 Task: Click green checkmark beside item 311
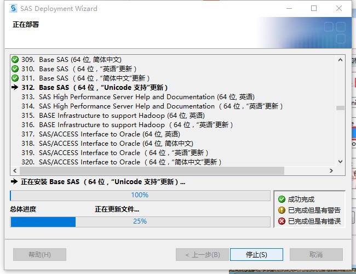[x=15, y=78]
